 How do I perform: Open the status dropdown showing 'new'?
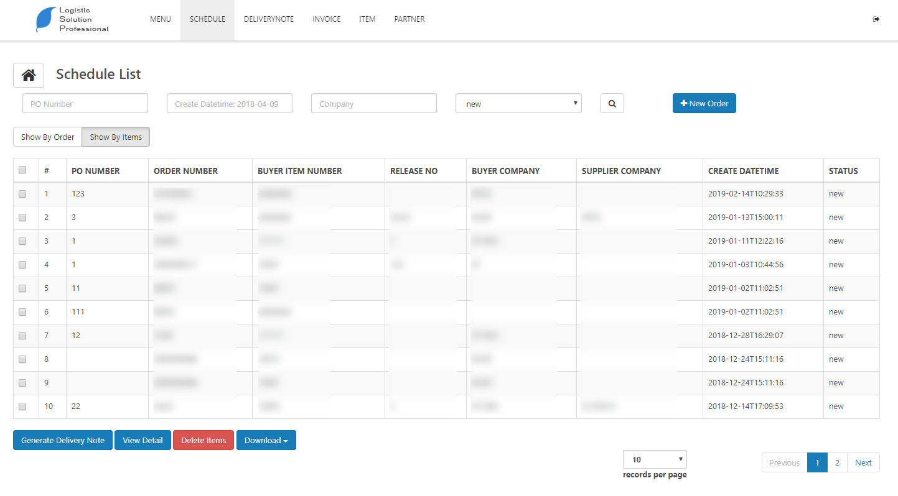point(518,104)
